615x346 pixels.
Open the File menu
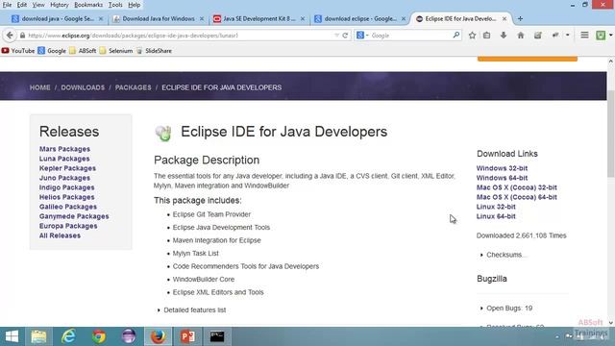click(7, 5)
